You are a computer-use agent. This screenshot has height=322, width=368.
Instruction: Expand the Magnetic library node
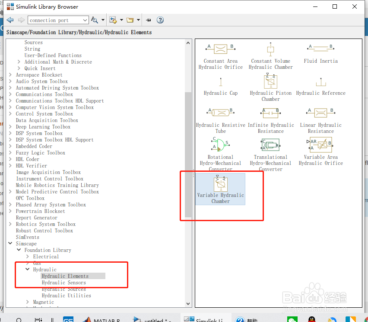click(28, 302)
